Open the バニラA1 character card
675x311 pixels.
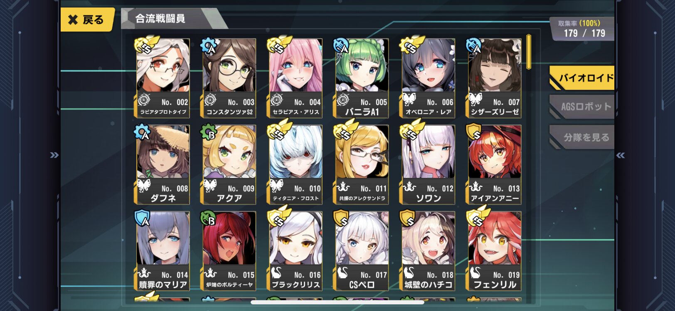point(362,78)
